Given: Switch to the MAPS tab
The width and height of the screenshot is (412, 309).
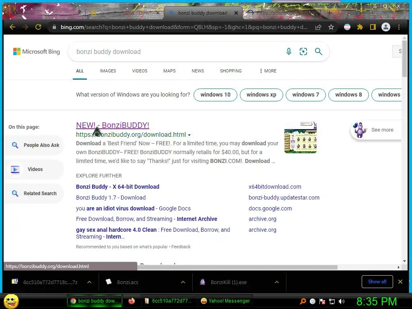Looking at the screenshot, I should [169, 71].
